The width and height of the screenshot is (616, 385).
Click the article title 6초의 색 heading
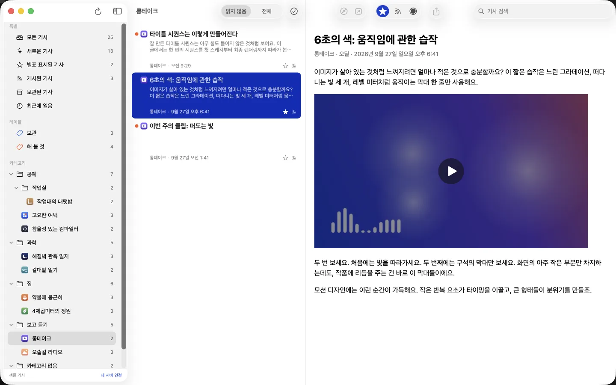376,40
